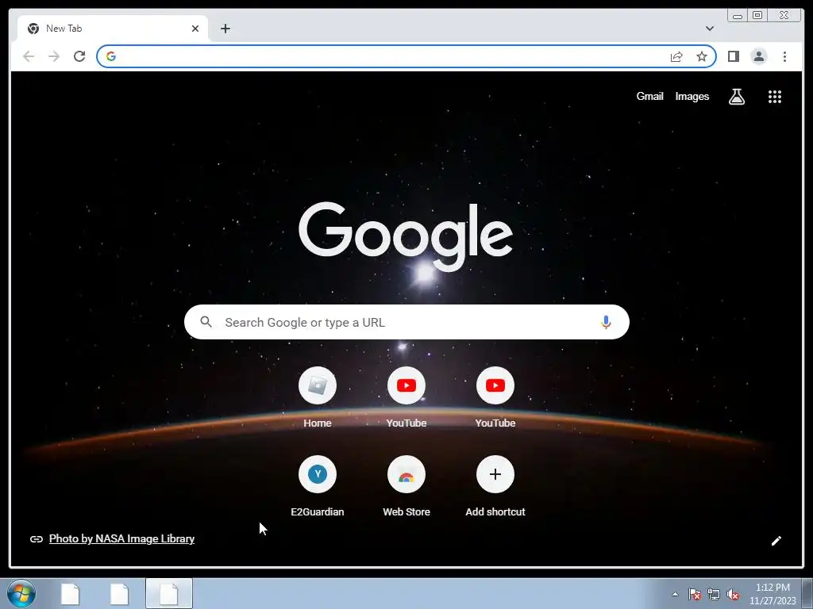
Task: Share this page using the share icon
Action: tap(676, 56)
